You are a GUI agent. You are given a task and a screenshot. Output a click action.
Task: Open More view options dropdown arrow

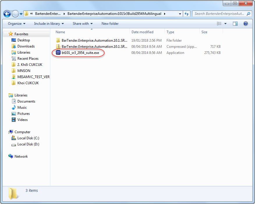pyautogui.click(x=225, y=24)
